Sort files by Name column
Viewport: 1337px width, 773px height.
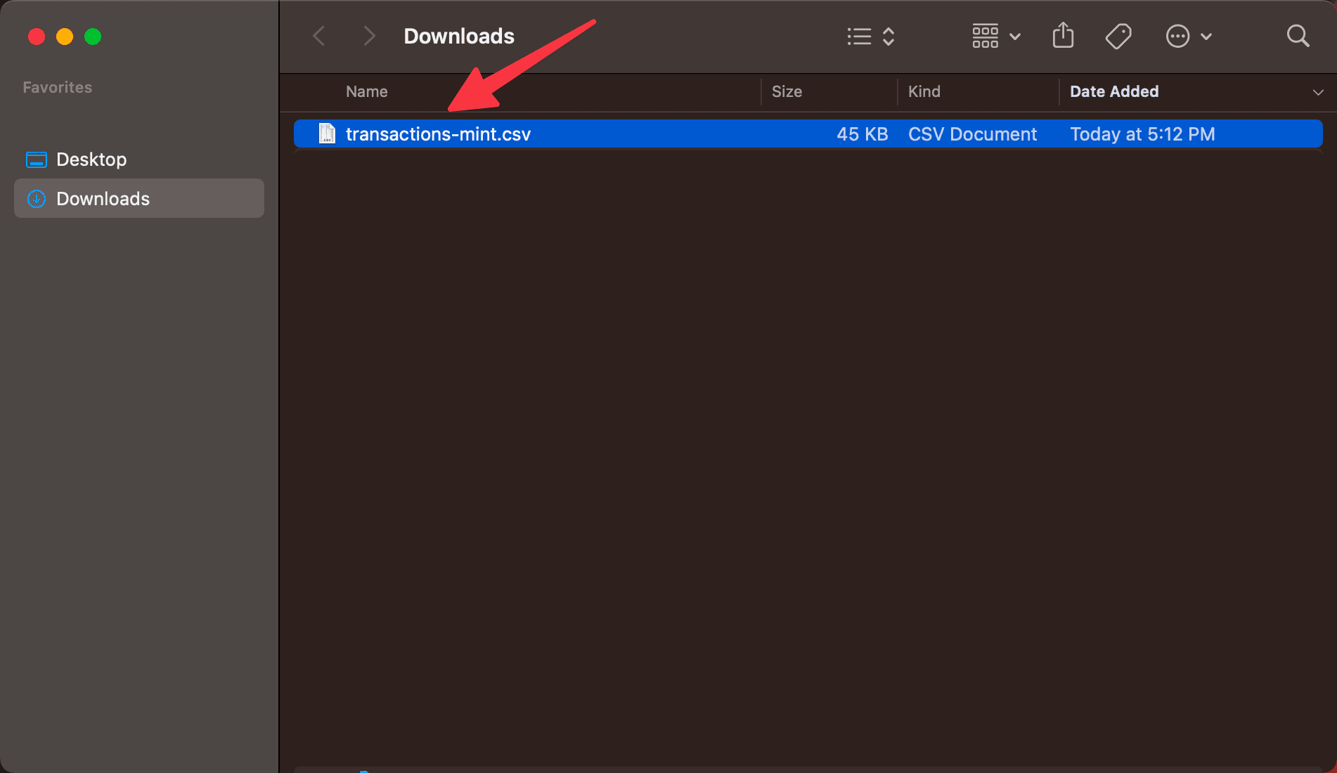(366, 92)
